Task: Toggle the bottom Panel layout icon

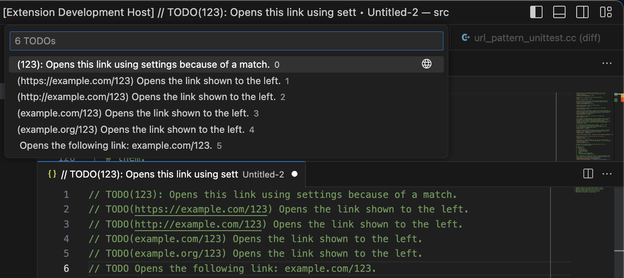Action: click(x=559, y=12)
